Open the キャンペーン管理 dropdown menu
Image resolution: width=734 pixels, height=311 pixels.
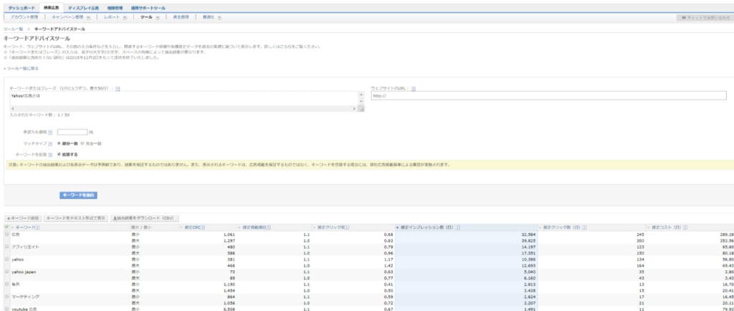pos(88,16)
